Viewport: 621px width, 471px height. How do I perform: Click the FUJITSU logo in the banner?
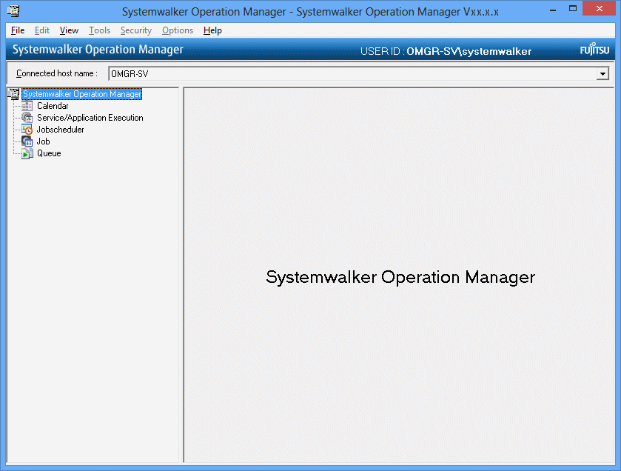tap(594, 51)
